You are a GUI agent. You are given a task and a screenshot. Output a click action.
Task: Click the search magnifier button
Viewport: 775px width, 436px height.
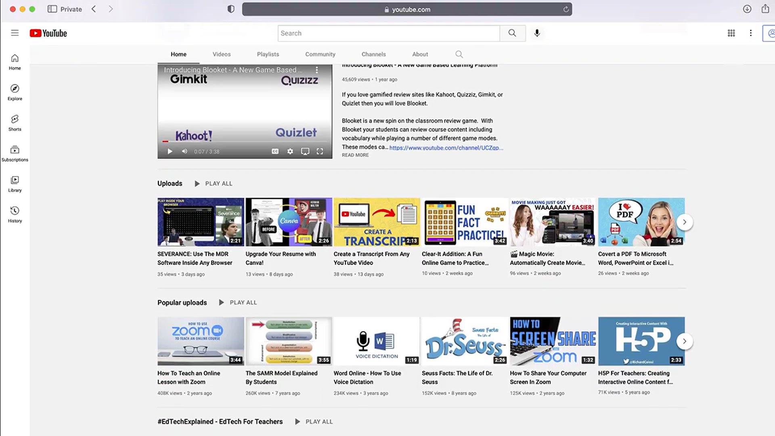pos(512,33)
